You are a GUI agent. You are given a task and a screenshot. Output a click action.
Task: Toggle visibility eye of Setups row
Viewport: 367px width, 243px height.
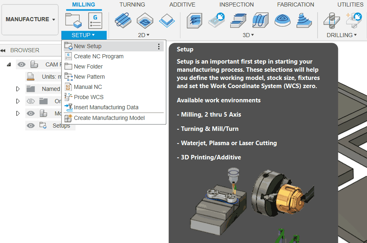pos(31,126)
